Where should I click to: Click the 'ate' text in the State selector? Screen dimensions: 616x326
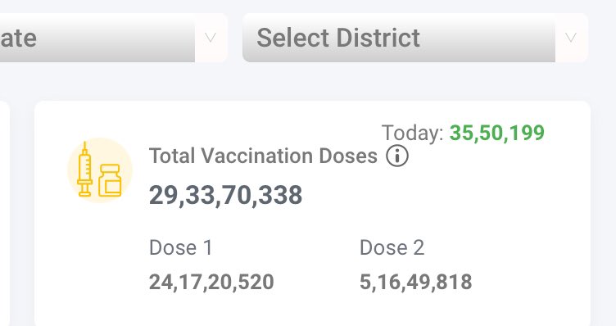(x=19, y=38)
